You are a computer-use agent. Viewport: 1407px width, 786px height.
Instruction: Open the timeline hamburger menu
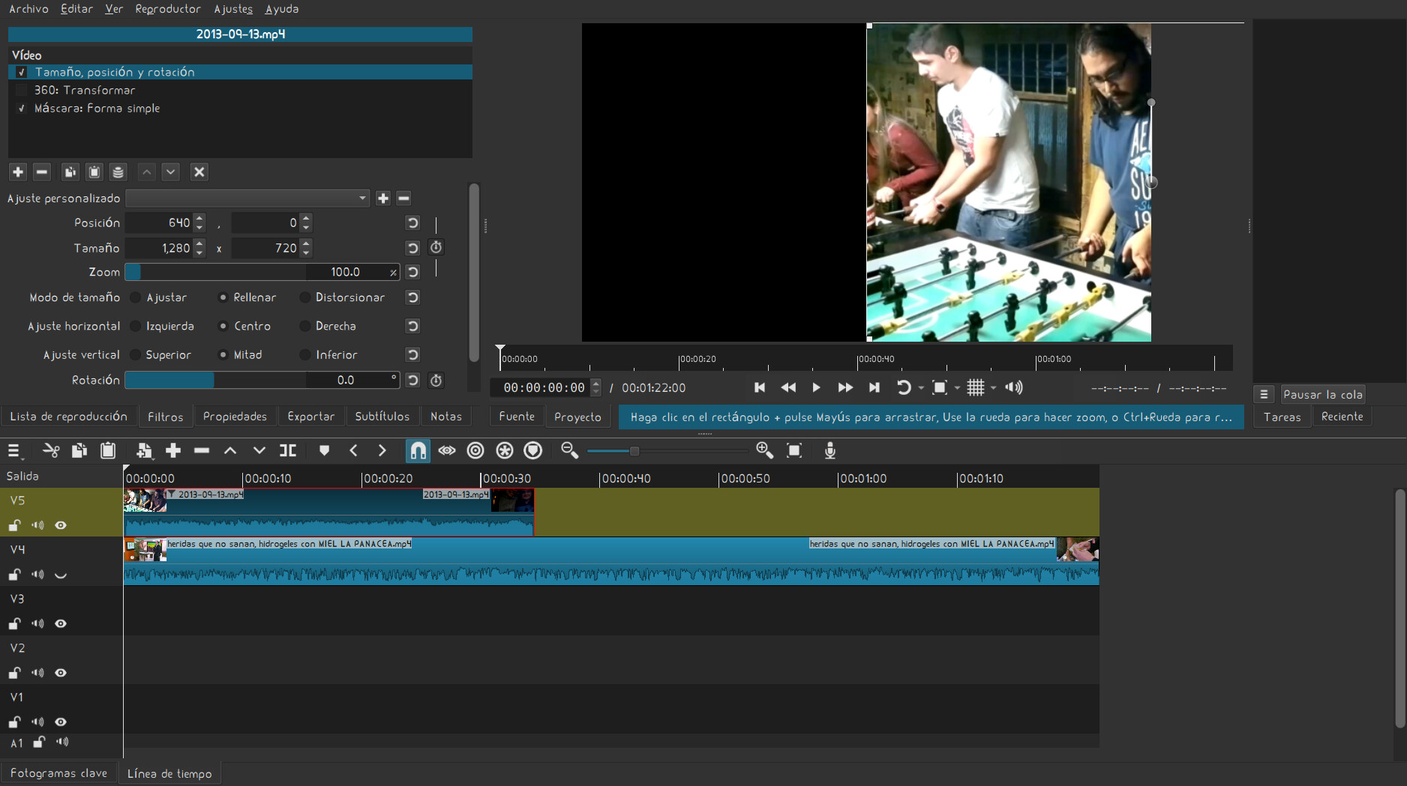[13, 450]
